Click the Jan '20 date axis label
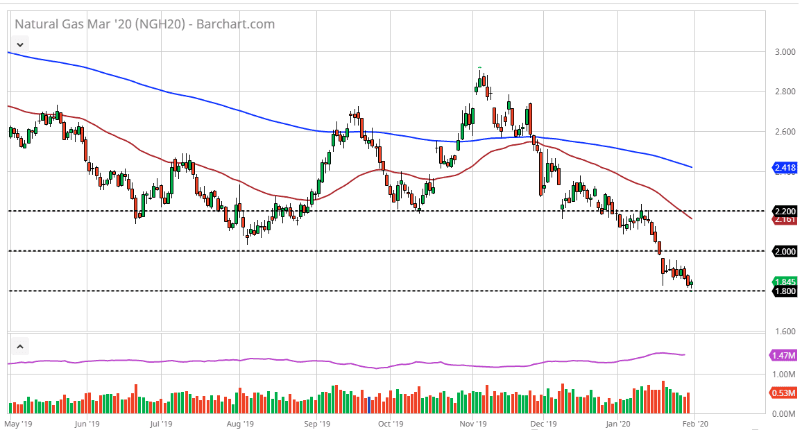This screenshot has height=430, width=802. coord(618,424)
